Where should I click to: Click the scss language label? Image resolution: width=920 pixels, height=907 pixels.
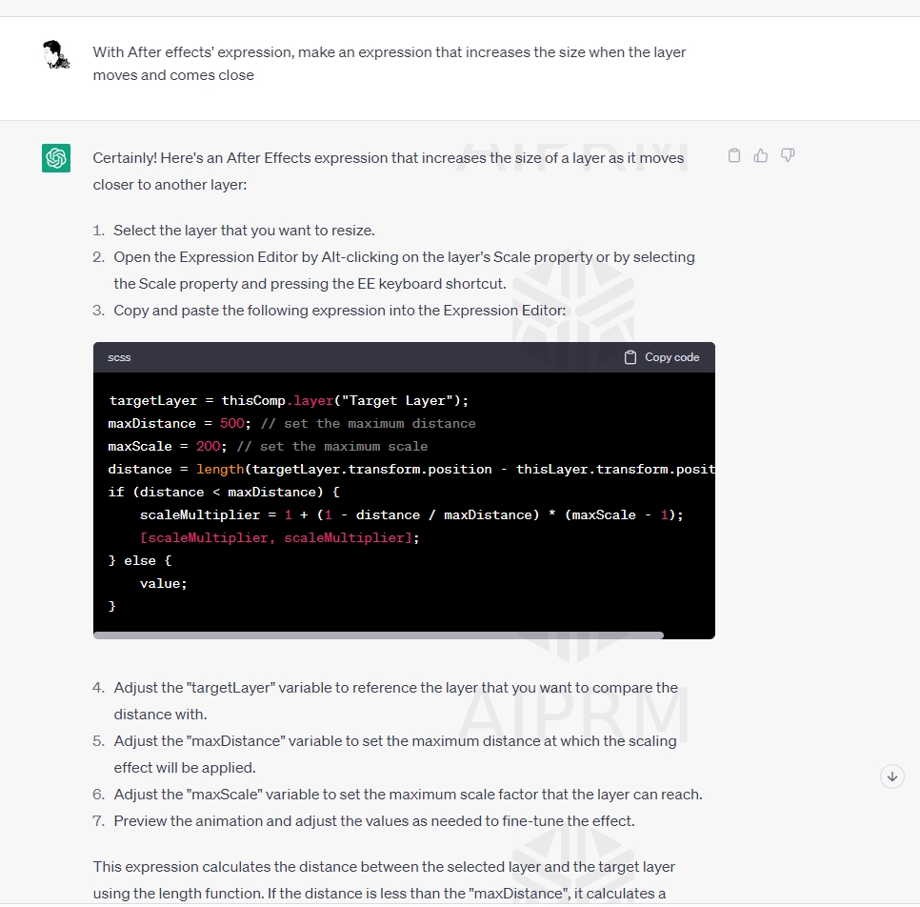(119, 357)
